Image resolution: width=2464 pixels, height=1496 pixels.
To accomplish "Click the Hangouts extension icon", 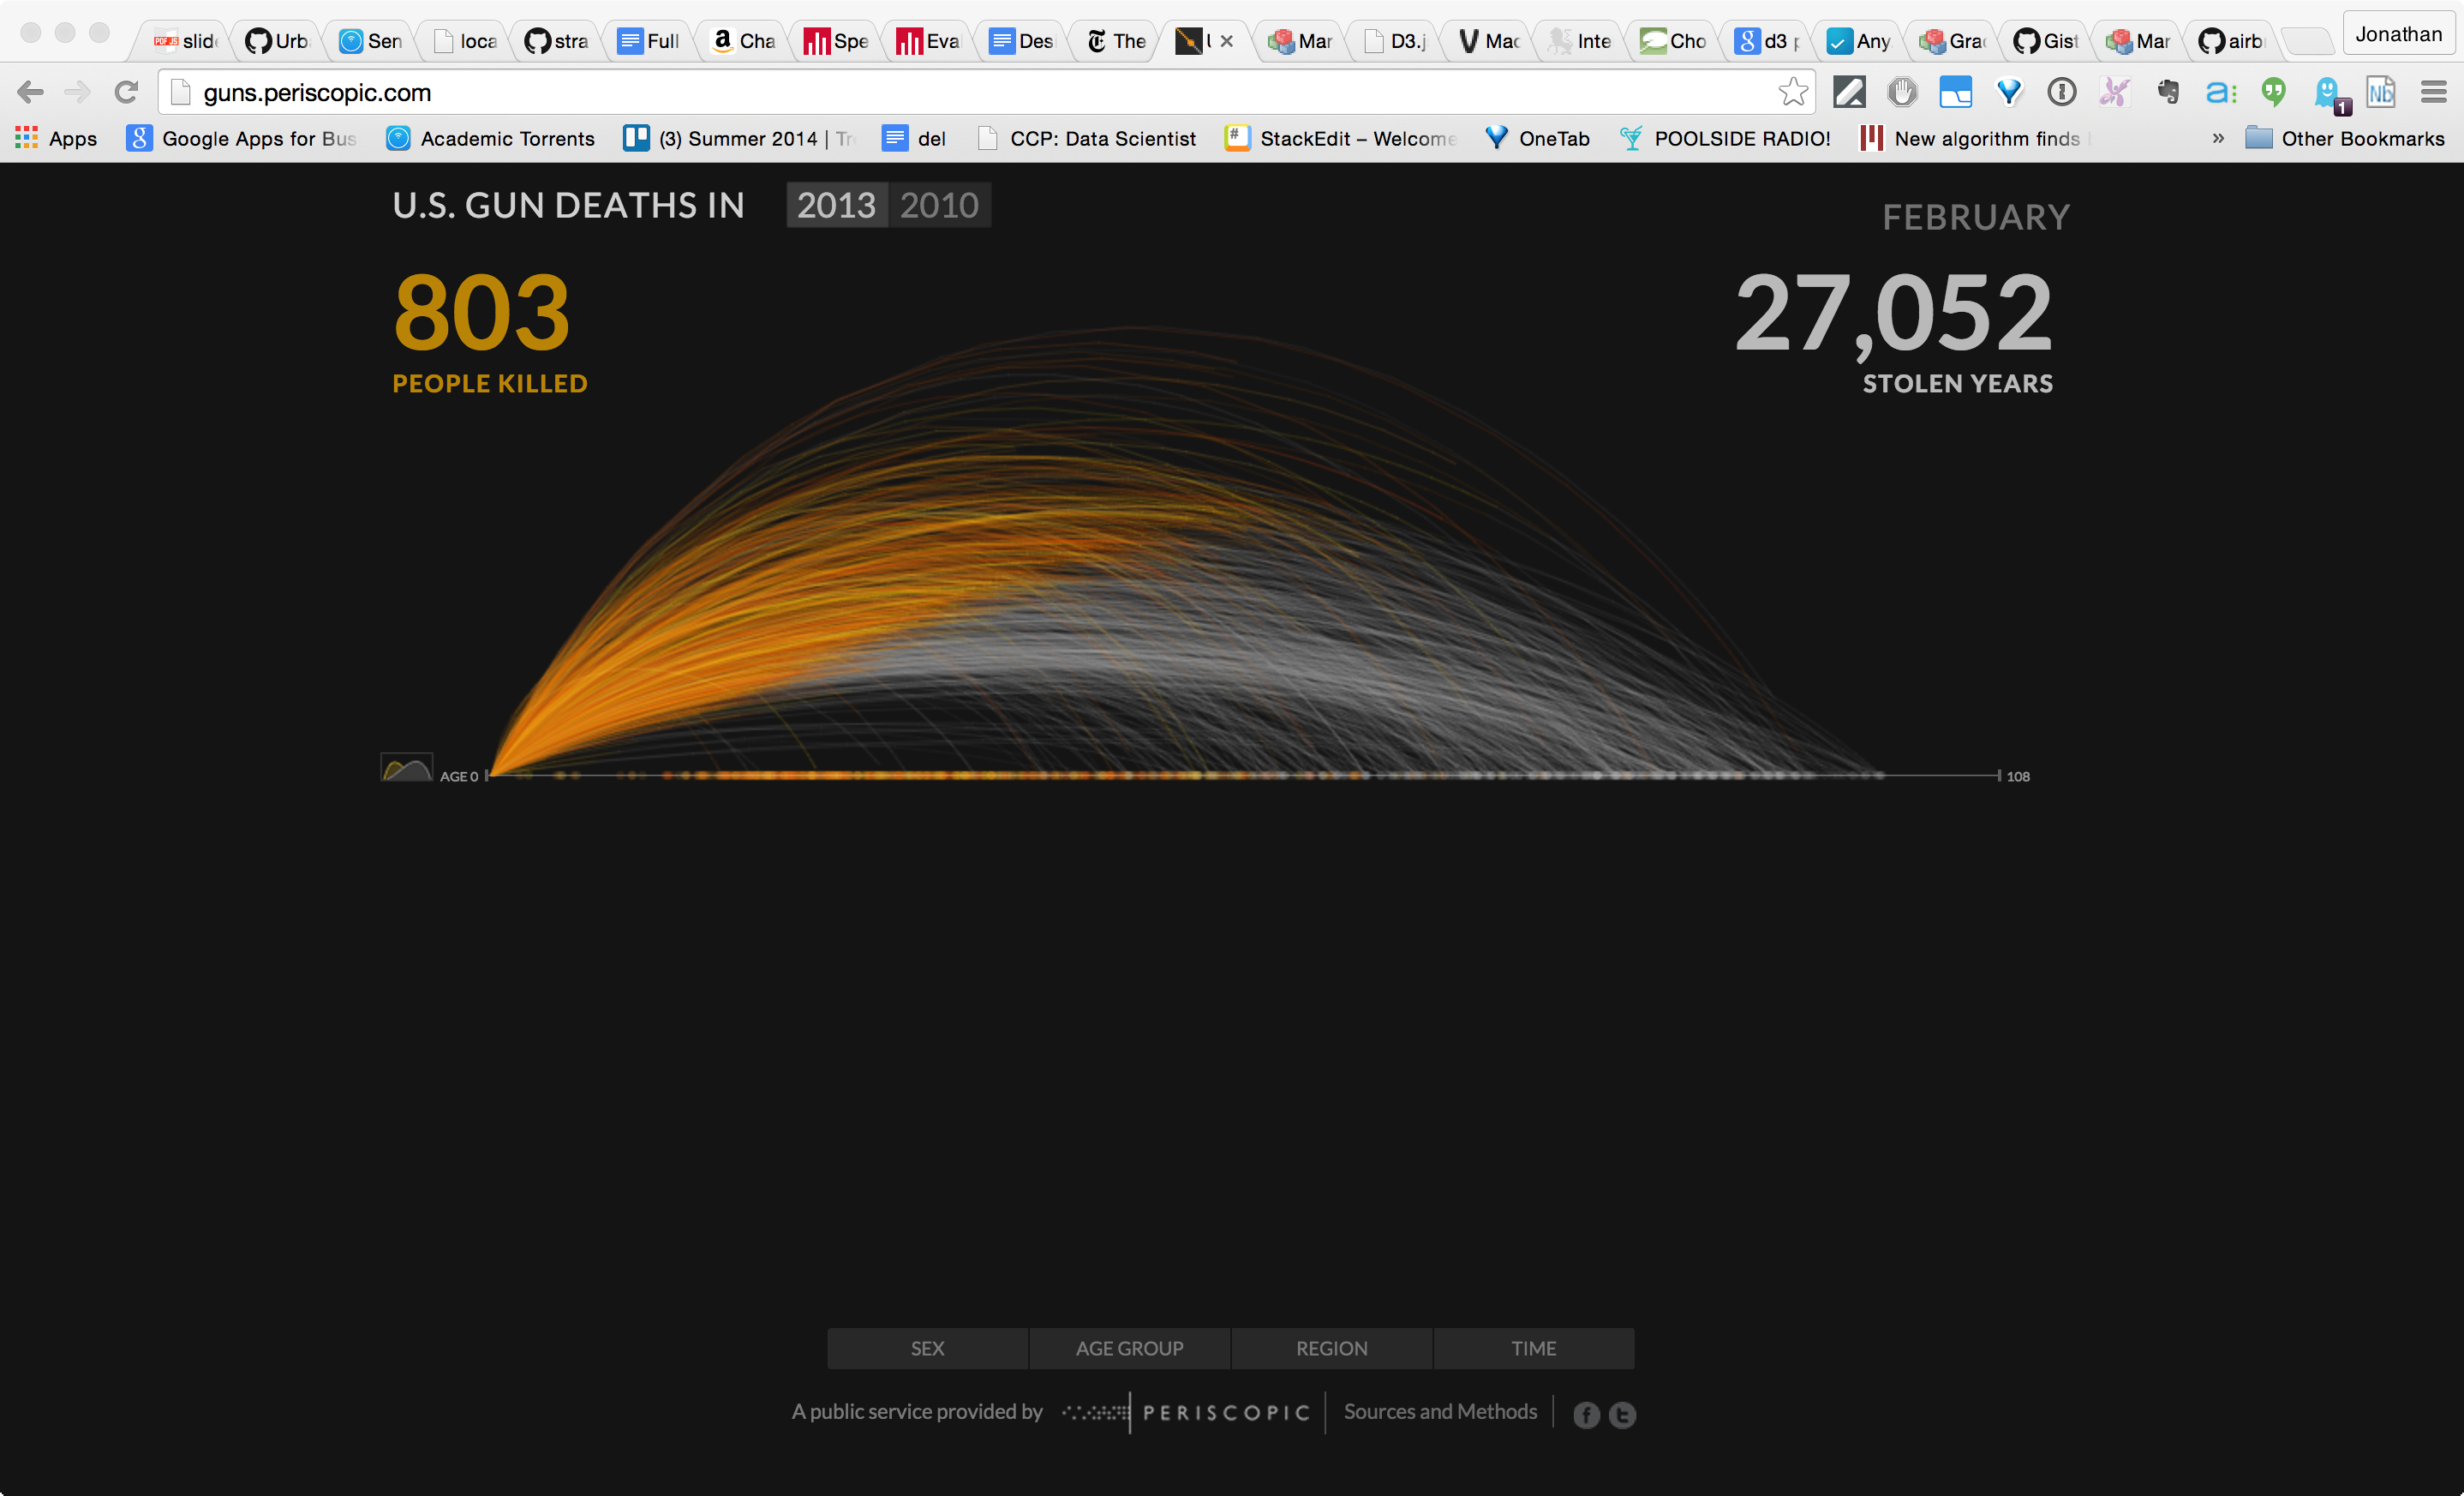I will [x=2274, y=92].
